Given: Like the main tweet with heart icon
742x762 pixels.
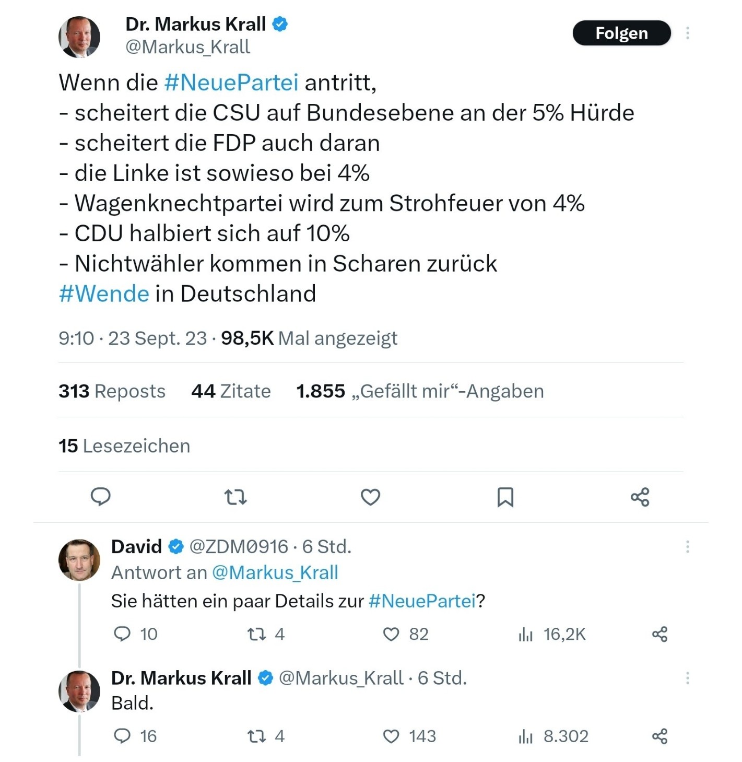Looking at the screenshot, I should (370, 497).
